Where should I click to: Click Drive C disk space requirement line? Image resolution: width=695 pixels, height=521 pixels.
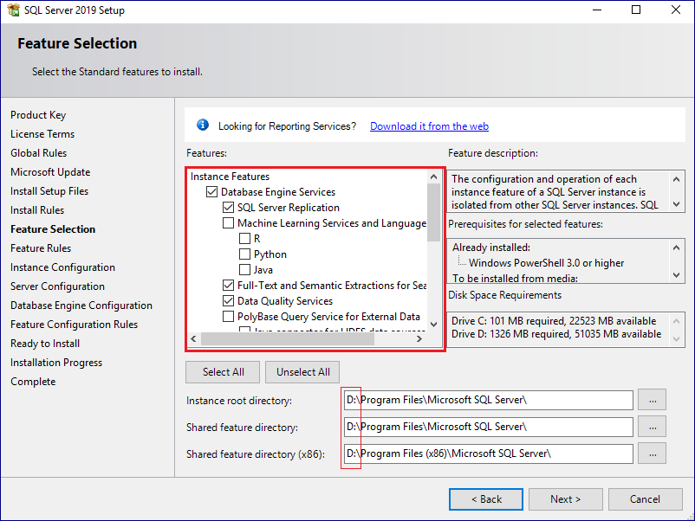tap(554, 321)
